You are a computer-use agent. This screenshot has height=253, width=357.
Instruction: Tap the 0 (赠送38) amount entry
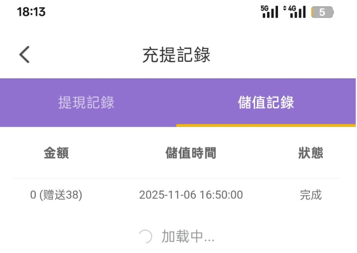click(56, 195)
